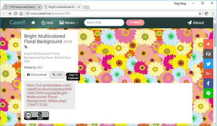Click the colorful extension icon in the toolbar

[206, 14]
